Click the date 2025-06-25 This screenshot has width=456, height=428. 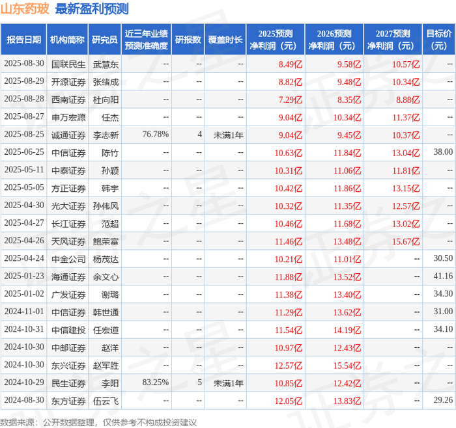[x=24, y=152]
